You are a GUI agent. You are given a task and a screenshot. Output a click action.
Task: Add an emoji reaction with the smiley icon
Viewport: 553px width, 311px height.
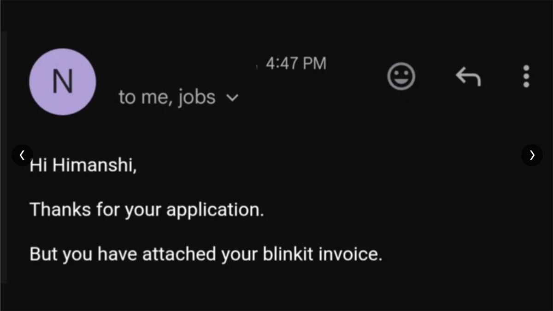coord(401,76)
